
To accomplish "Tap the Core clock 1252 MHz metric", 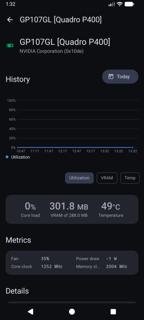I will (37, 267).
